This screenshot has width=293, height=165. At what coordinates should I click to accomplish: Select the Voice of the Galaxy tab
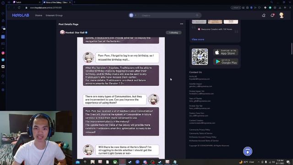[57, 2]
